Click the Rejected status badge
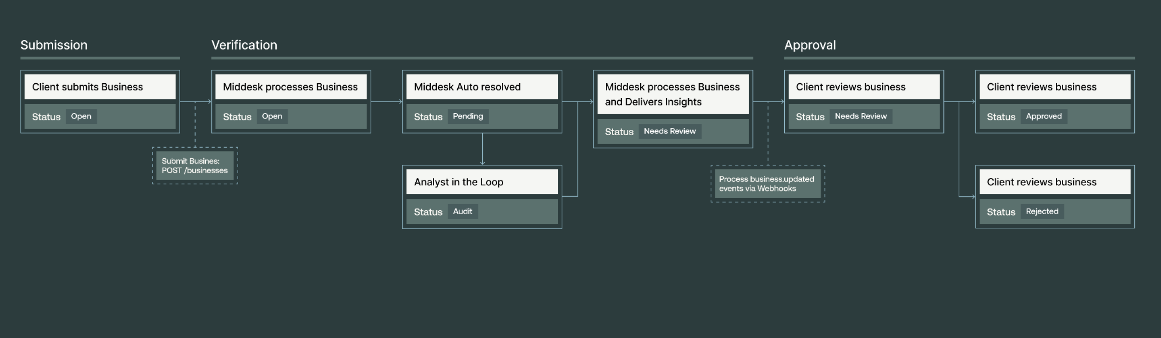Viewport: 1161px width, 338px height. click(x=1042, y=211)
